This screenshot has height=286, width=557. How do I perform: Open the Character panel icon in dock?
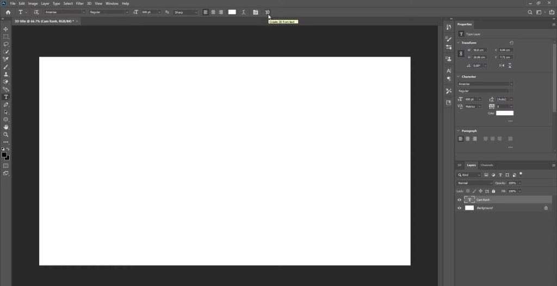(449, 71)
